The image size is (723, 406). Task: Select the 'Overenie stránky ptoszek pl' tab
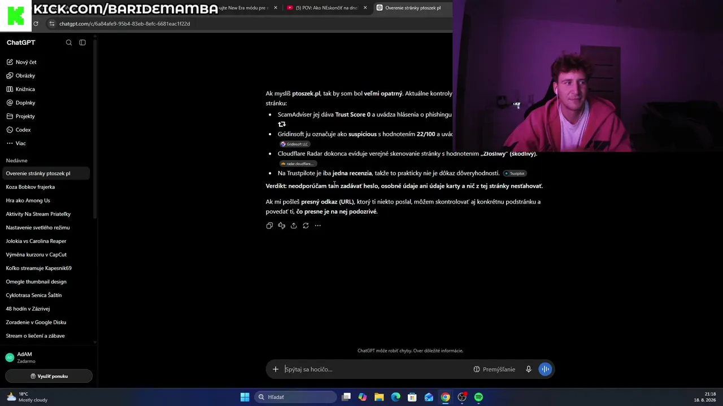(x=412, y=8)
